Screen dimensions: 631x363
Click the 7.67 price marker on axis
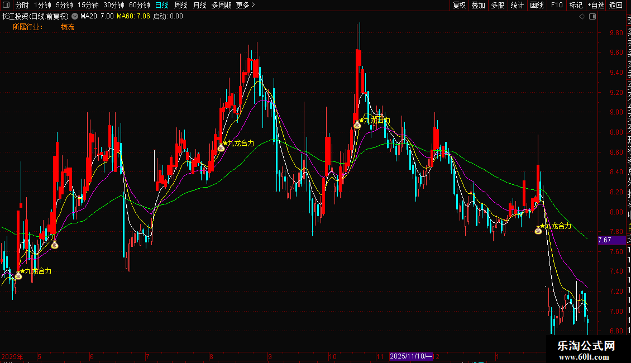(x=611, y=240)
